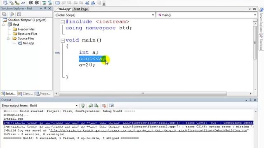Decrease line indent via toolbar icon
Viewport: 264px width, 148px height.
tap(31, 3)
